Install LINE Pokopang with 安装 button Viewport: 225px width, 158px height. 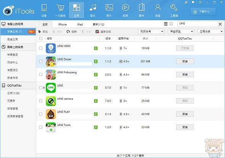pos(185,74)
